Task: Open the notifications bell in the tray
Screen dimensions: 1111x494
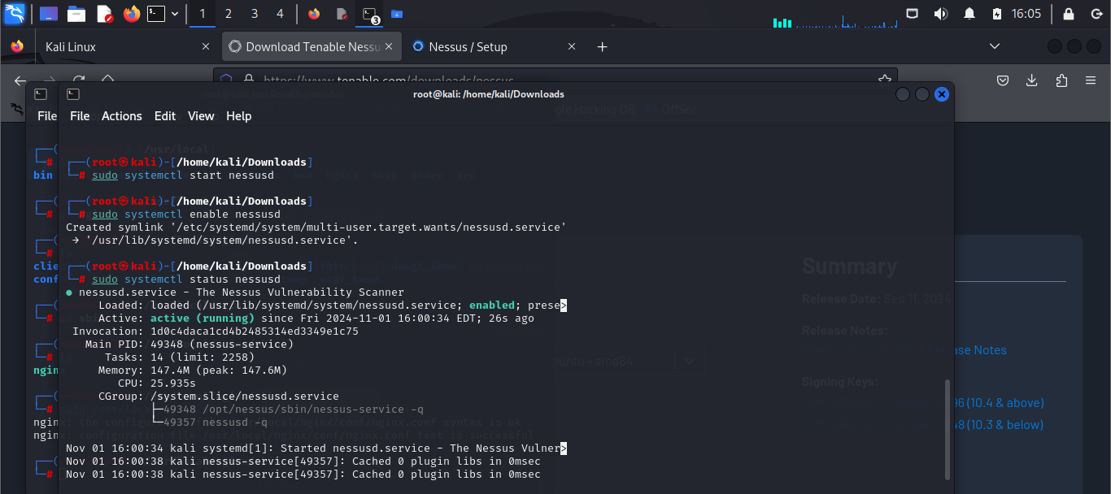Action: pos(969,13)
